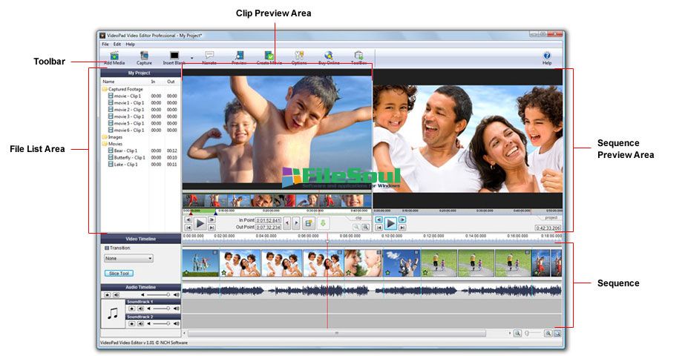
Task: Select Butterfly - Clip 1 in file list
Action: [129, 157]
